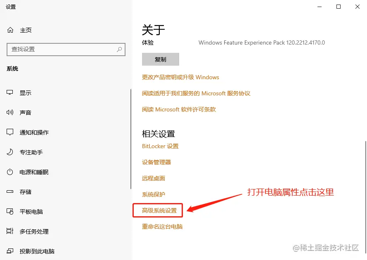
Task: Click the Focus assist moon icon
Action: click(x=10, y=152)
